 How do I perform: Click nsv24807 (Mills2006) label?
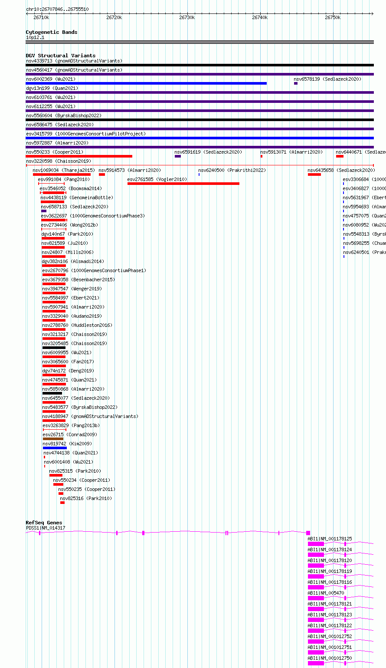68,252
